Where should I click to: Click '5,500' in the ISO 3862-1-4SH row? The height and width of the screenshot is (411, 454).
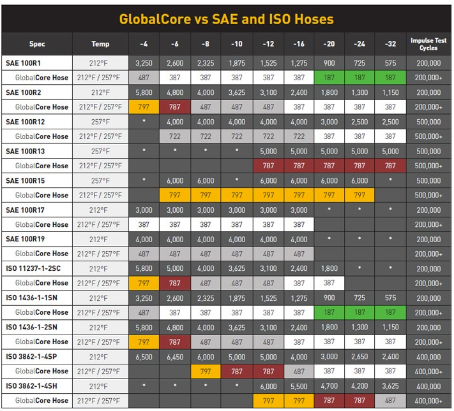click(x=299, y=386)
